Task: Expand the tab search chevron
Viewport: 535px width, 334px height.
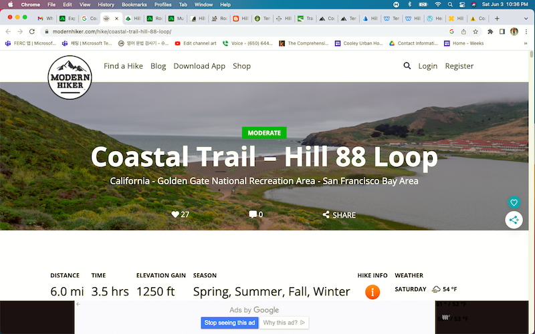Action: pos(526,19)
